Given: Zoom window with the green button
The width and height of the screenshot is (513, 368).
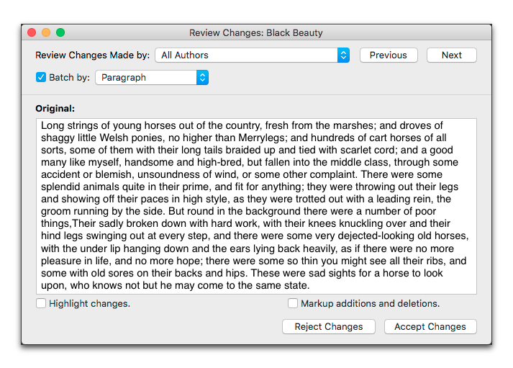Looking at the screenshot, I should (x=60, y=32).
